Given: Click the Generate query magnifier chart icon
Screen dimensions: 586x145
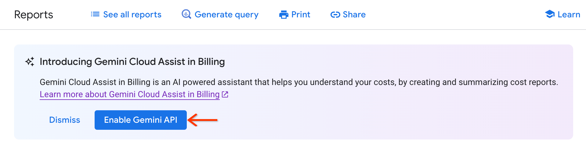Looking at the screenshot, I should pyautogui.click(x=186, y=14).
